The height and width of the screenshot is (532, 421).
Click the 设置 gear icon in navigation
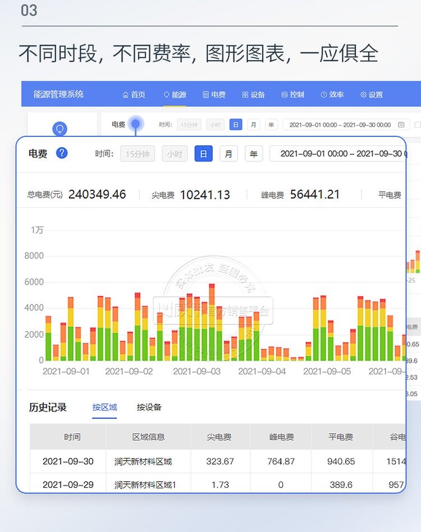363,95
